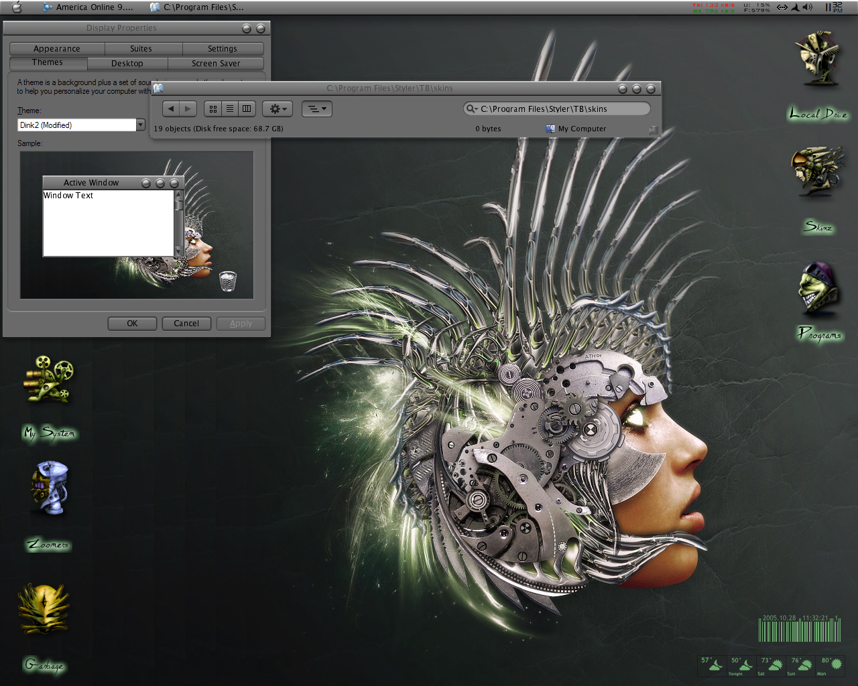
Task: Switch to column view in the explorer toolbar
Action: tap(247, 109)
